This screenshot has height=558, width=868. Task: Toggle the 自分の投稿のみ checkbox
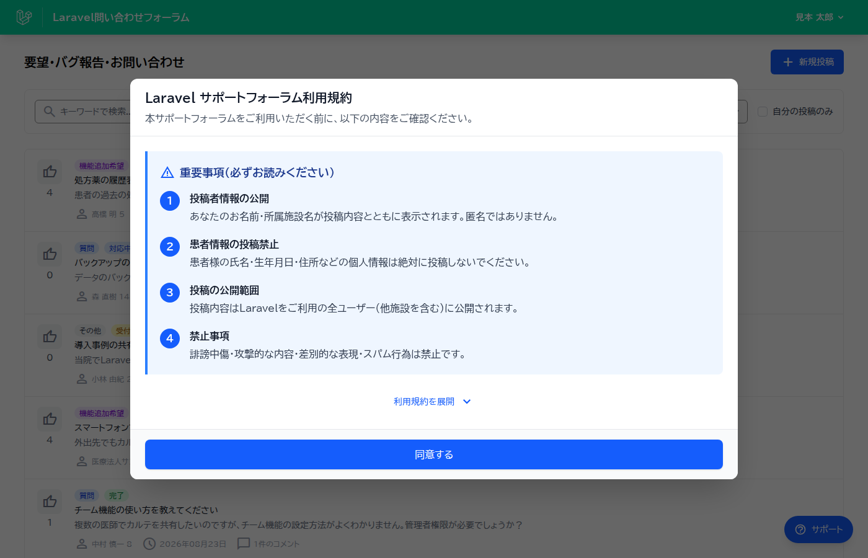tap(763, 112)
